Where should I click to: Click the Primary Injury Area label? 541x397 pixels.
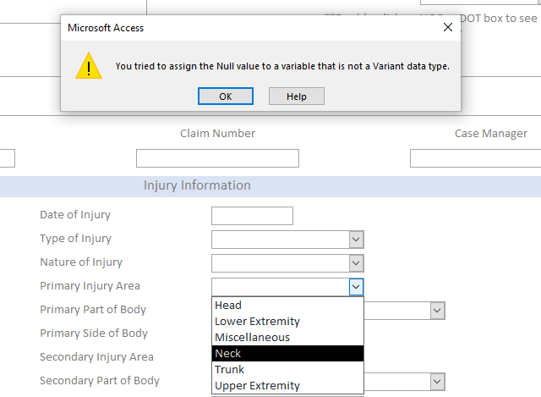point(90,286)
